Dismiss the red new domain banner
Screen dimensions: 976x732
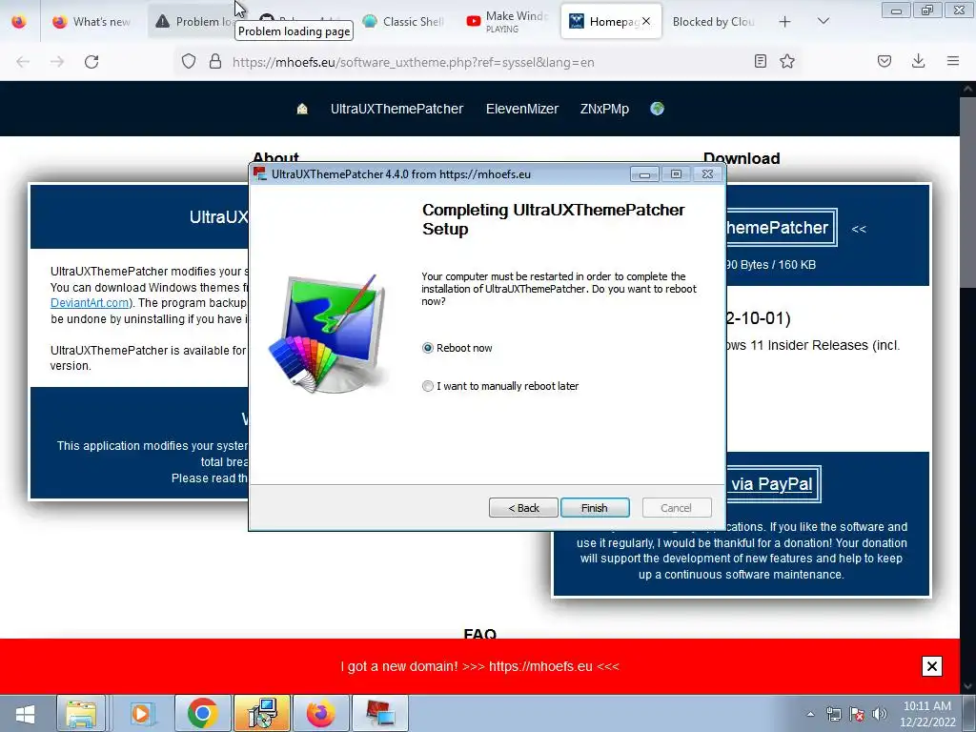coord(932,666)
